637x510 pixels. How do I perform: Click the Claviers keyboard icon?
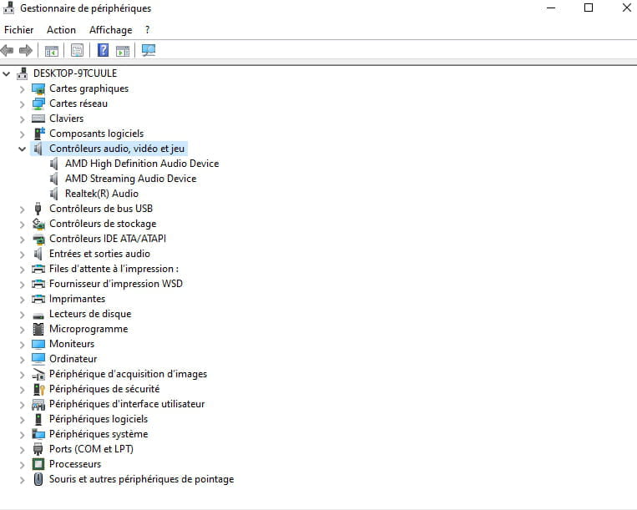[38, 119]
